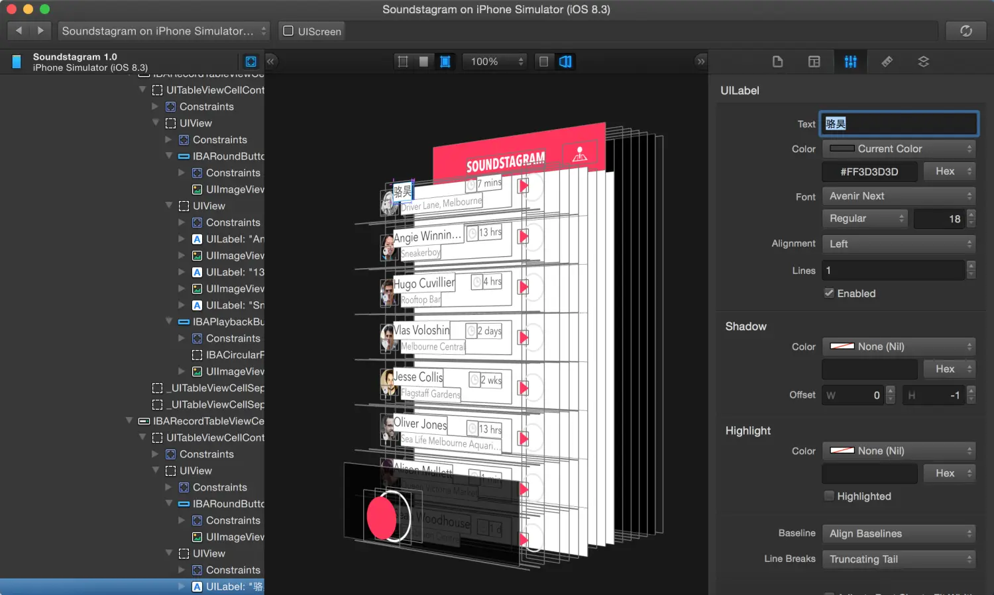Click the play button on the Jesse Collis row
The height and width of the screenshot is (595, 994).
(x=524, y=388)
